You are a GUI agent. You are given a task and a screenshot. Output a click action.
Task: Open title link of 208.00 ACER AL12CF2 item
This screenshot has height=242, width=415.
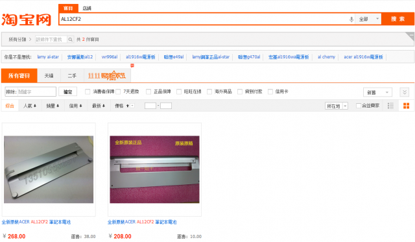(x=142, y=222)
